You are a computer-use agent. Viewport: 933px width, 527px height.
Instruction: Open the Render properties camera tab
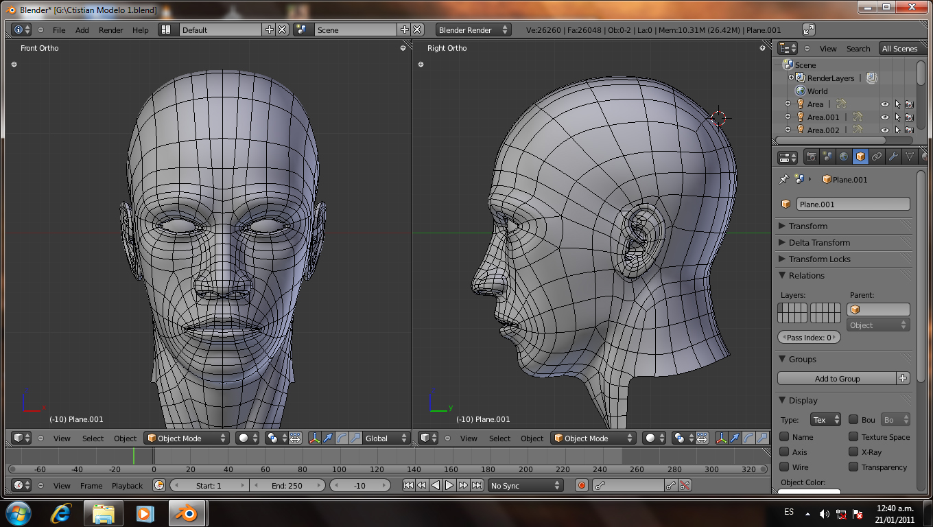point(811,156)
